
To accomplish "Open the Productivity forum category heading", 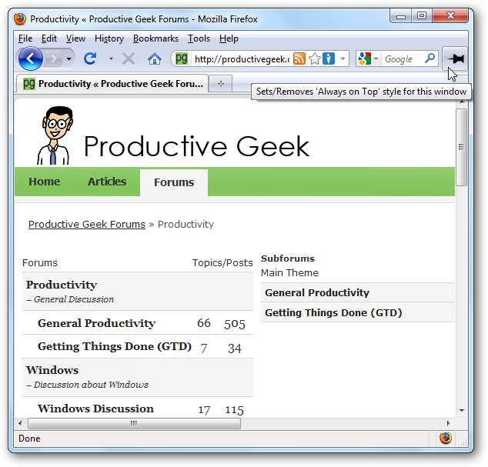I will click(x=62, y=285).
